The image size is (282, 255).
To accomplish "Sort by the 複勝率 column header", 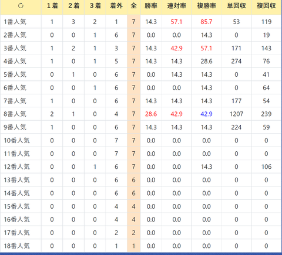I will pyautogui.click(x=206, y=6).
